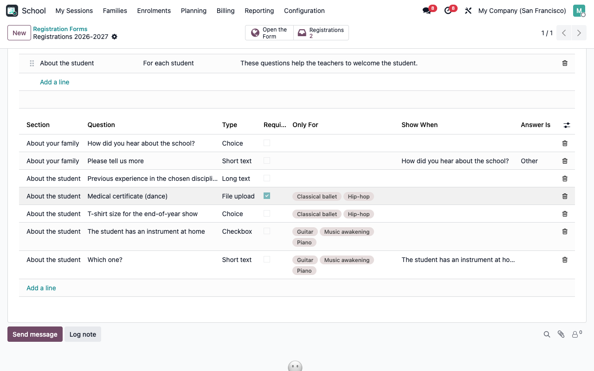Delete the 'Previous experience' question row
Image resolution: width=594 pixels, height=371 pixels.
[565, 179]
